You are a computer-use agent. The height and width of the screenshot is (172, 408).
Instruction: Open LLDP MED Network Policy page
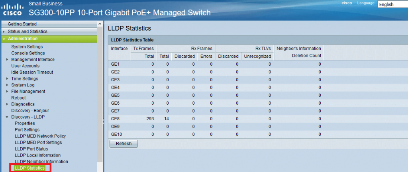40,136
